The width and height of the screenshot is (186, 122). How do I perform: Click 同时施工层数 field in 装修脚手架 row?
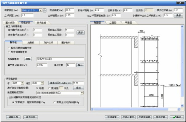click(x=69, y=35)
